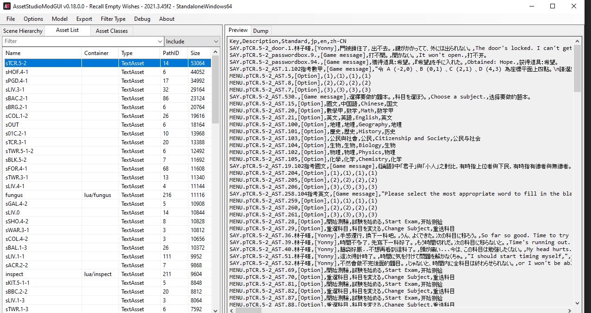Switch to the Scene Hierarchy tab
The image size is (591, 313).
[x=23, y=31]
